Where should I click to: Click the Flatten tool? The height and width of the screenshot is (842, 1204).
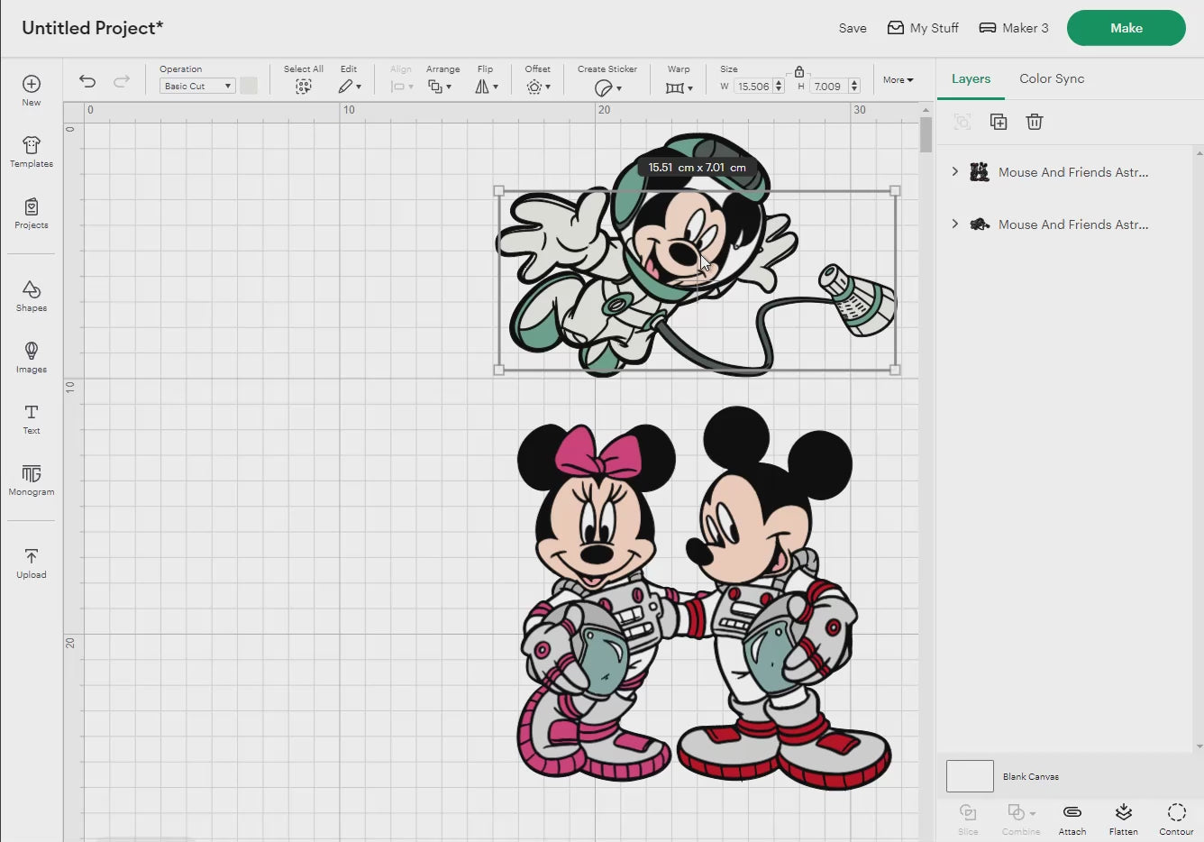pos(1124,819)
